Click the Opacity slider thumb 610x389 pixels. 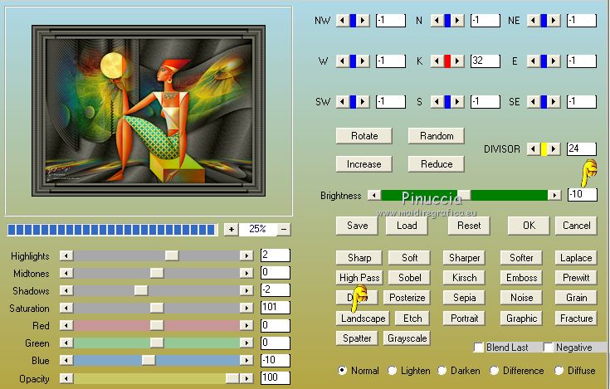click(x=232, y=377)
